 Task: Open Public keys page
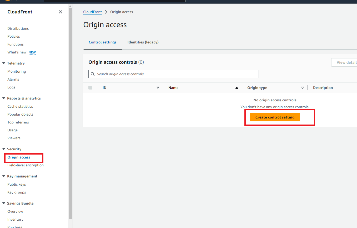click(17, 184)
